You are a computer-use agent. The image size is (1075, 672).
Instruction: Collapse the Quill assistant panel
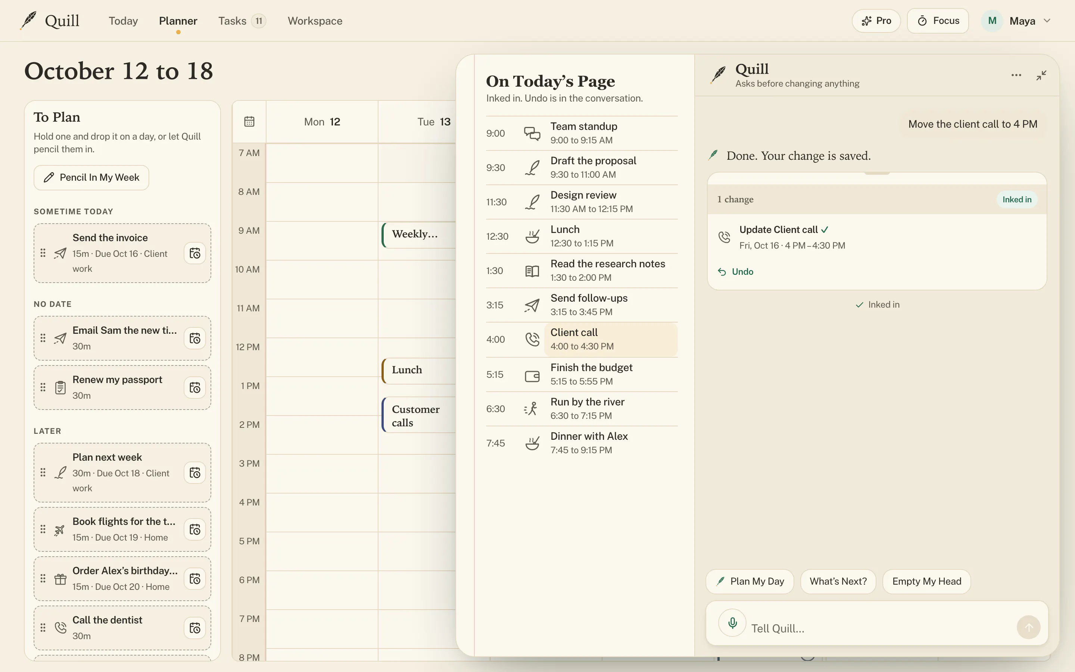tap(1041, 75)
